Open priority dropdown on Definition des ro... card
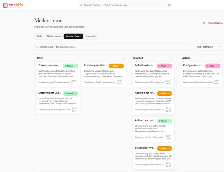 tap(164, 66)
